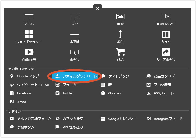The image size is (196, 138).
Task: Add カスタム検索 custom search add-on
Action: point(69,119)
